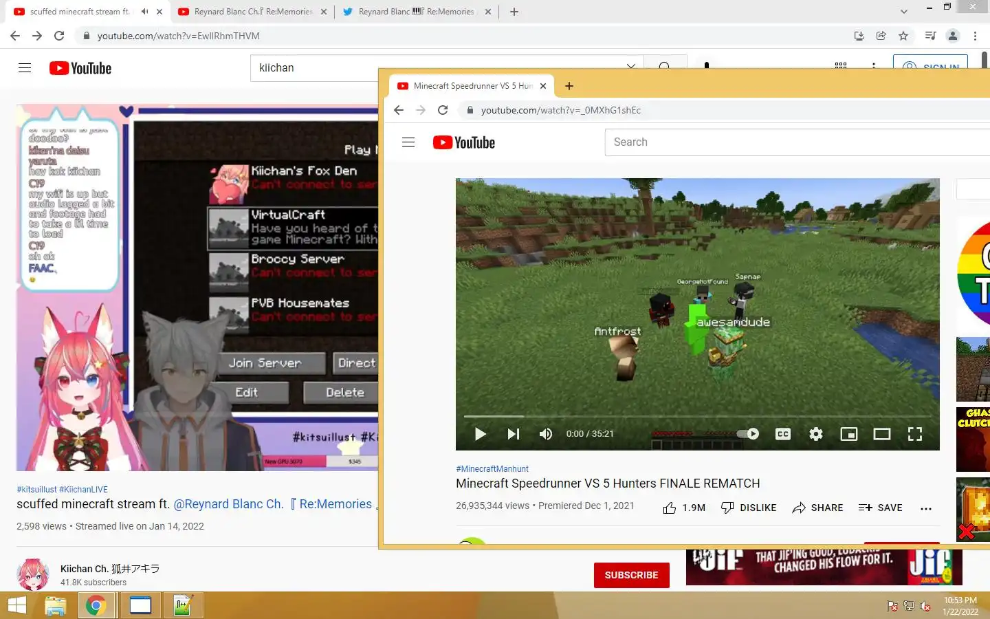
Task: Select scuffed minecraft stream tab
Action: (80, 12)
